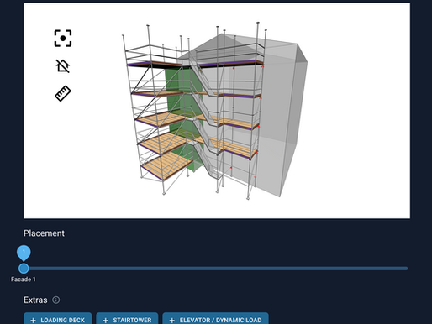Click the Facade 1 slider label
Viewport: 432px width, 324px height.
[24, 280]
